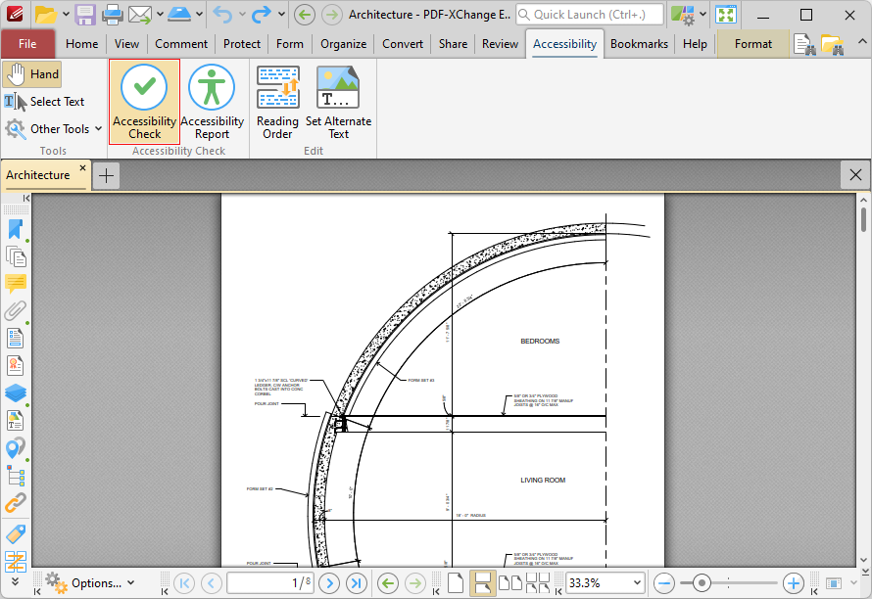Open the Layers pane in sidebar
872x599 pixels.
[16, 392]
